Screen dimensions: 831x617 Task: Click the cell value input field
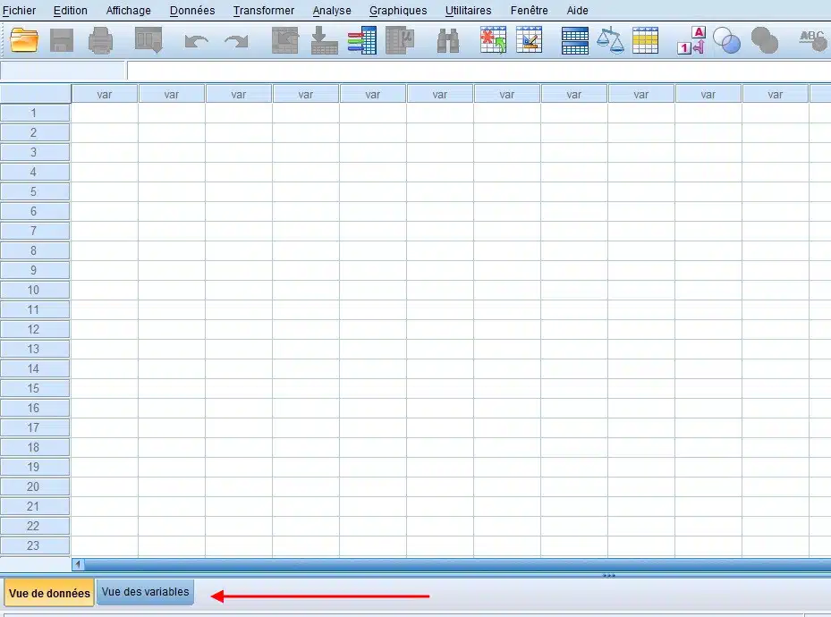pyautogui.click(x=474, y=71)
